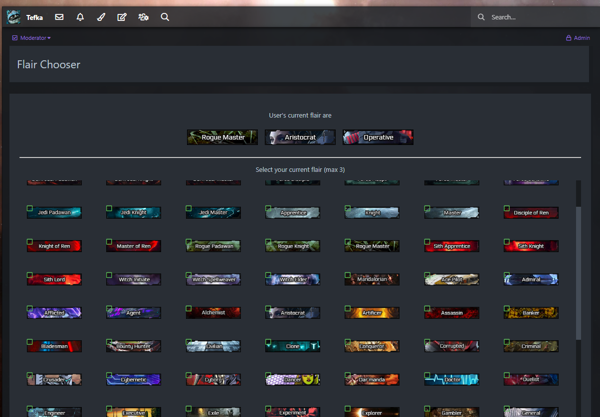This screenshot has width=600, height=417.
Task: Select the Cyborg flair image
Action: [x=213, y=380]
